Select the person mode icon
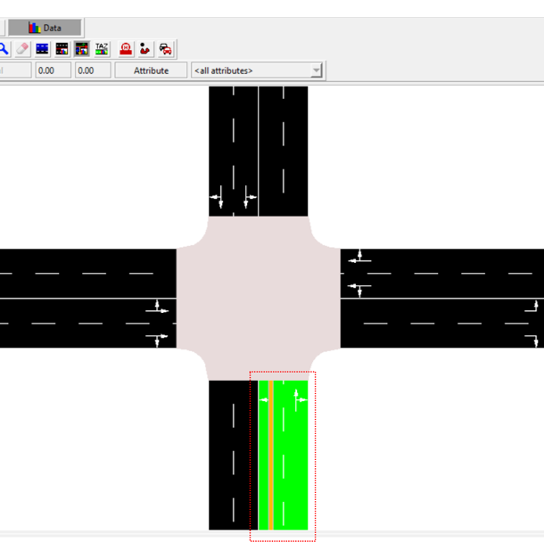This screenshot has height=550, width=544. coord(146,49)
